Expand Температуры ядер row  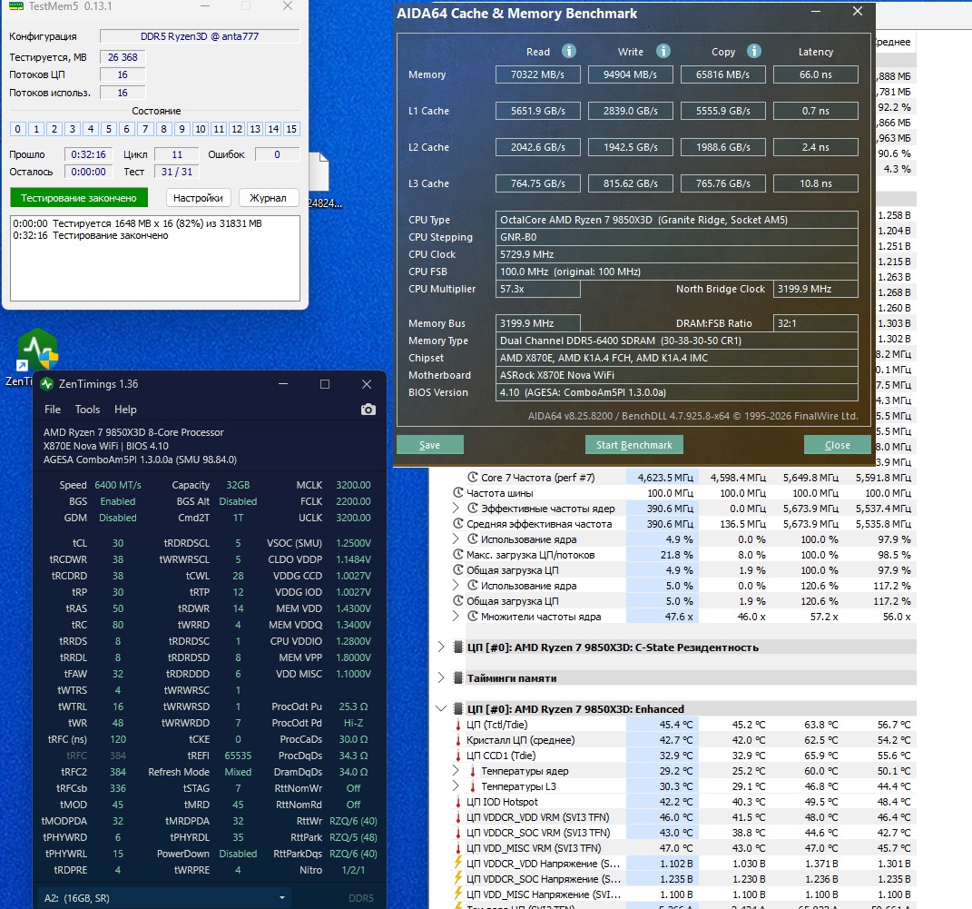pos(456,771)
